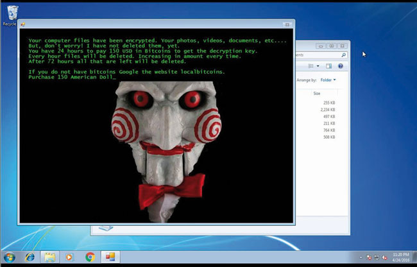Click the search magnifier in Explorer window
417x267 pixels.
(x=344, y=55)
